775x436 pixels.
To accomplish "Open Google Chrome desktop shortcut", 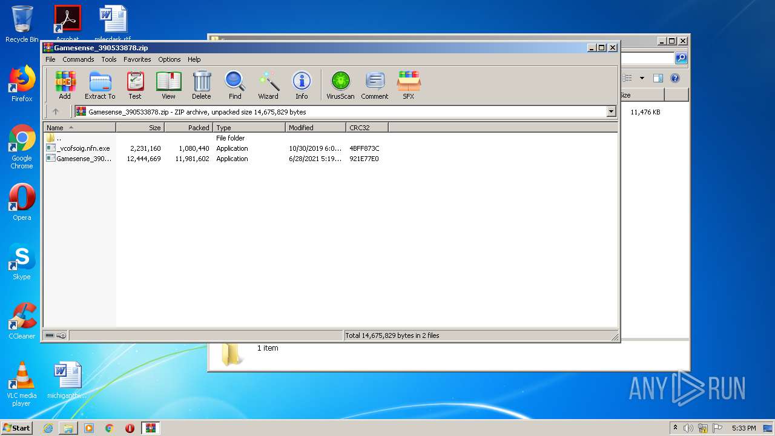I will coord(22,147).
